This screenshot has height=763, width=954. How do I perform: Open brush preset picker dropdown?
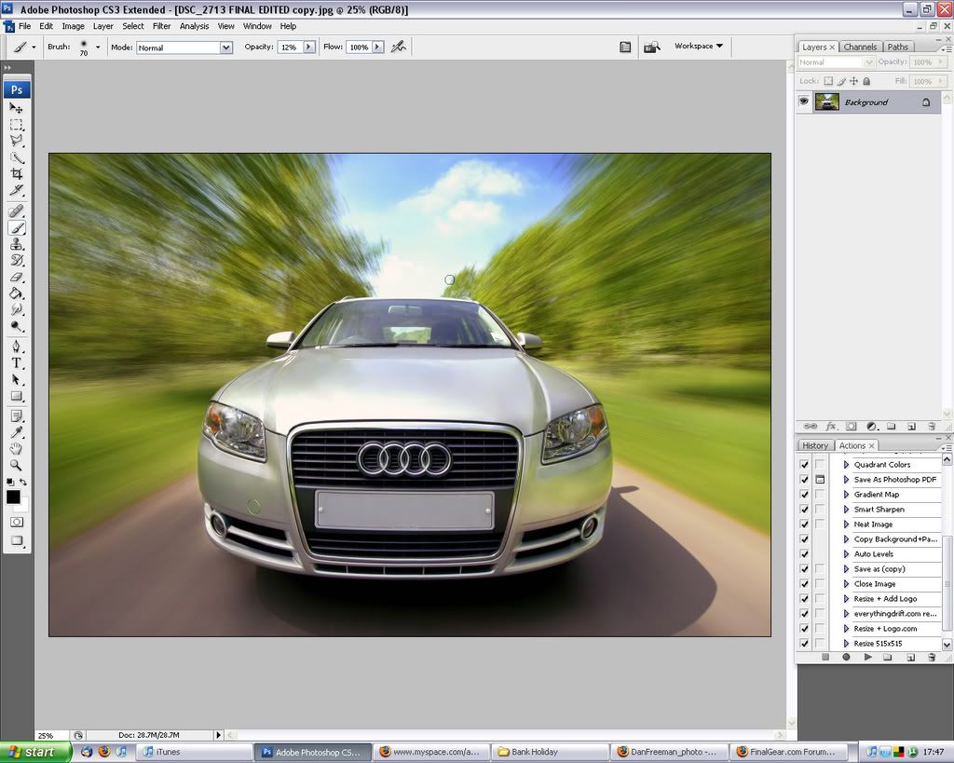[x=98, y=47]
